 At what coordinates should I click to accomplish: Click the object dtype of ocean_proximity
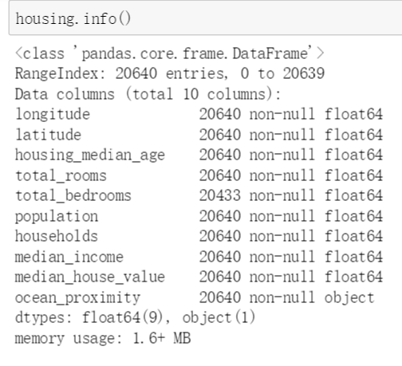click(x=349, y=297)
